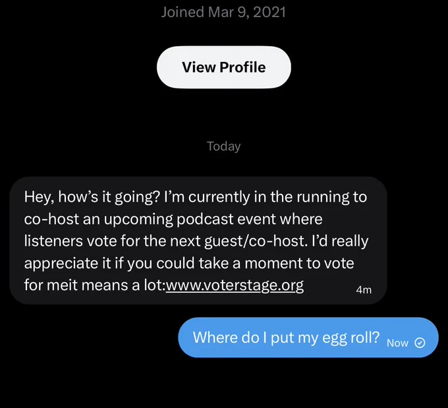Tap the guest/co-host phrase in message
Screen dimensions: 448x408
pos(256,241)
